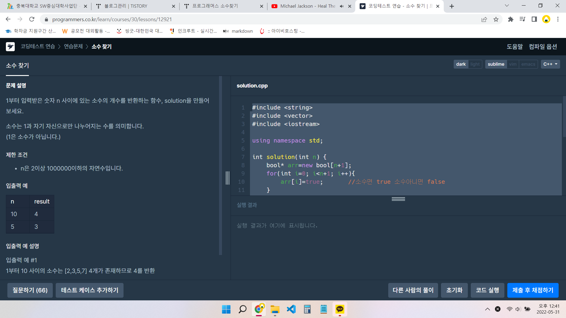Open the browser extensions puzzle icon
The image size is (566, 318).
511,19
